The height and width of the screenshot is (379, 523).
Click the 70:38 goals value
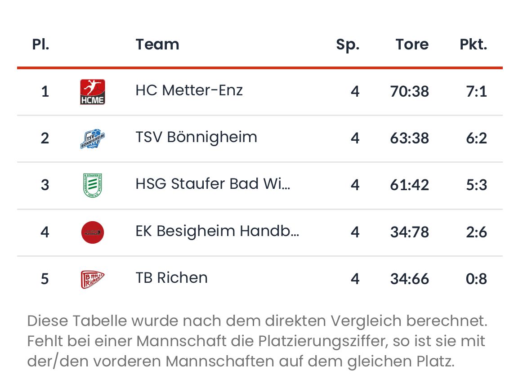tap(410, 92)
